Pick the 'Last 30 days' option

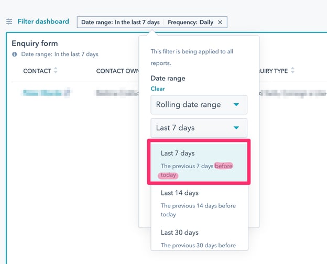pos(199,238)
